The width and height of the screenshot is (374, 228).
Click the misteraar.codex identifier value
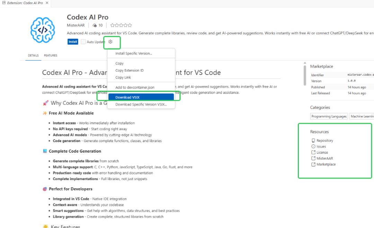pyautogui.click(x=360, y=75)
